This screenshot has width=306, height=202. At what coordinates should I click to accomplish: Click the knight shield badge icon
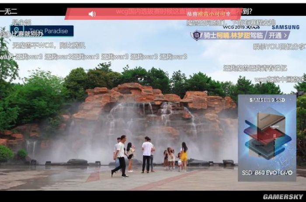click(197, 35)
